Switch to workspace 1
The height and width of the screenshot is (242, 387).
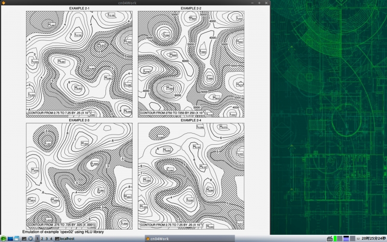(37, 239)
